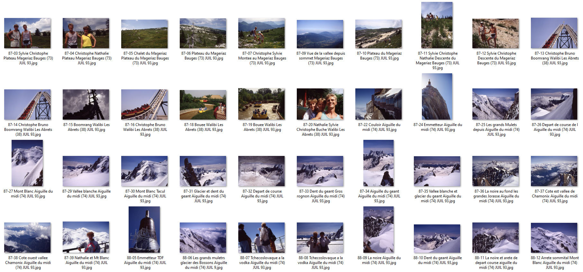This screenshot has height=272, width=583.
Task: Select the 88-05 Emmetteur TDF thumbnail
Action: click(144, 230)
